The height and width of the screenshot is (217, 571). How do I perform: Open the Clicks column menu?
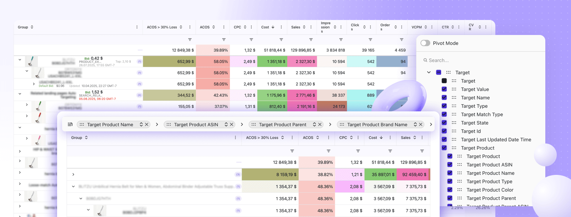(370, 27)
